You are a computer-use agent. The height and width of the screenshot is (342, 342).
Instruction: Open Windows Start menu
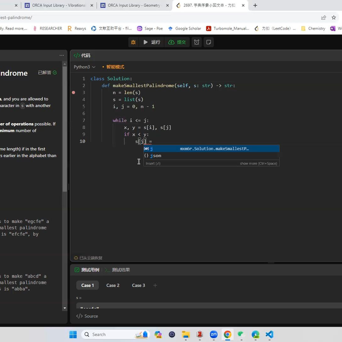[x=73, y=335]
